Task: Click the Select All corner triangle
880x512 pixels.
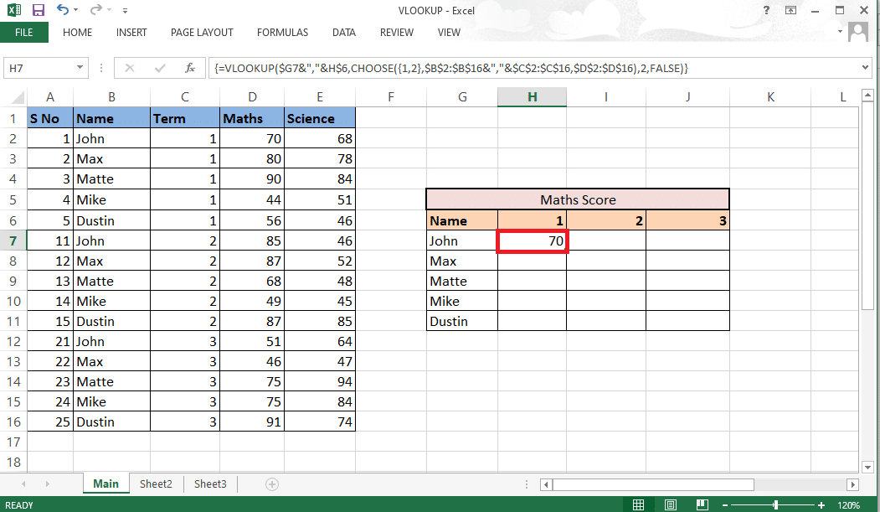Action: click(18, 98)
